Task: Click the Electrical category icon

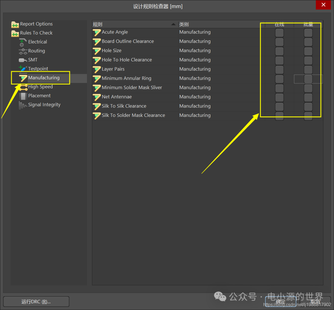Action: [23, 42]
